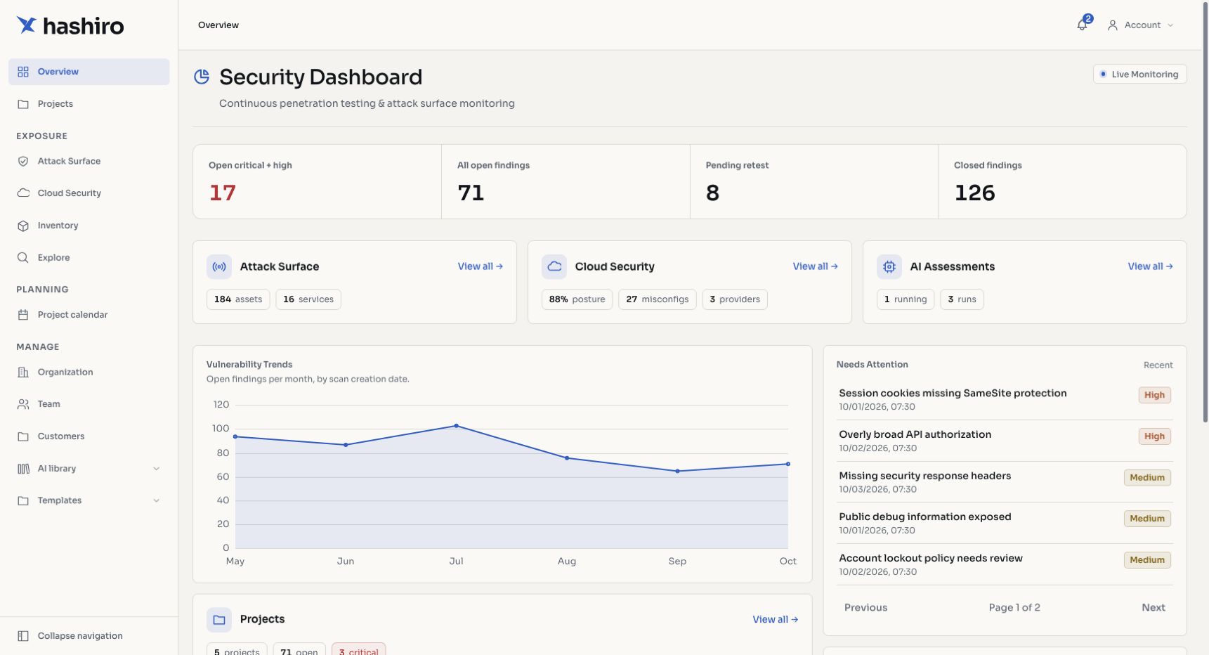The height and width of the screenshot is (655, 1209).
Task: Click the 88% posture chip
Action: pyautogui.click(x=577, y=299)
